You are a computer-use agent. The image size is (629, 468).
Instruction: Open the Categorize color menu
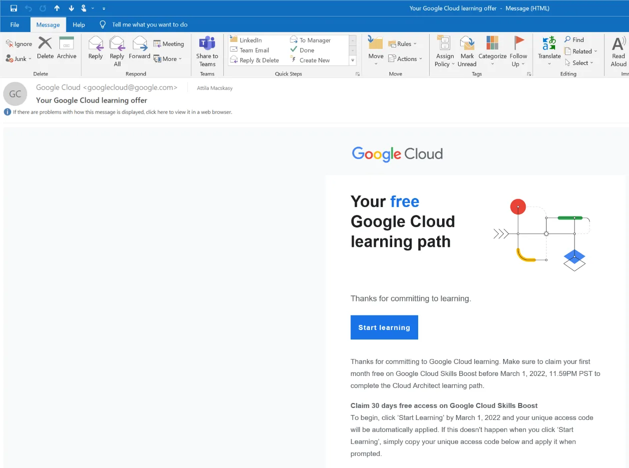[x=493, y=51]
